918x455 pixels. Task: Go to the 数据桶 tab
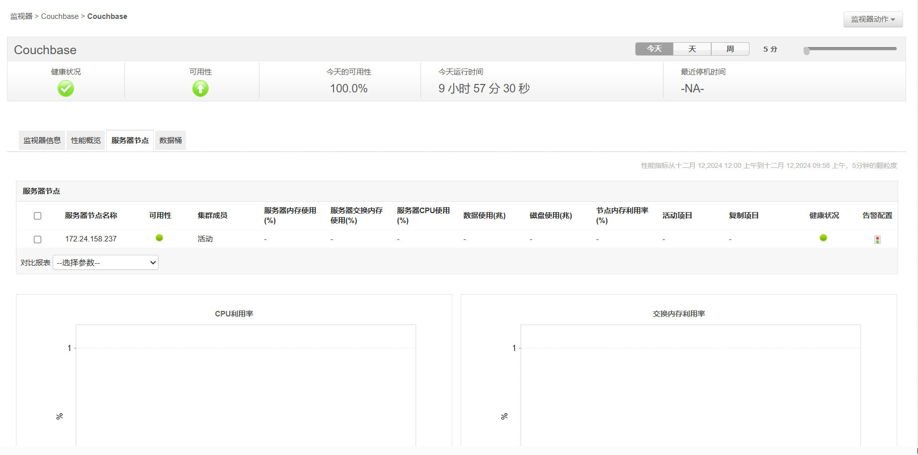(170, 141)
